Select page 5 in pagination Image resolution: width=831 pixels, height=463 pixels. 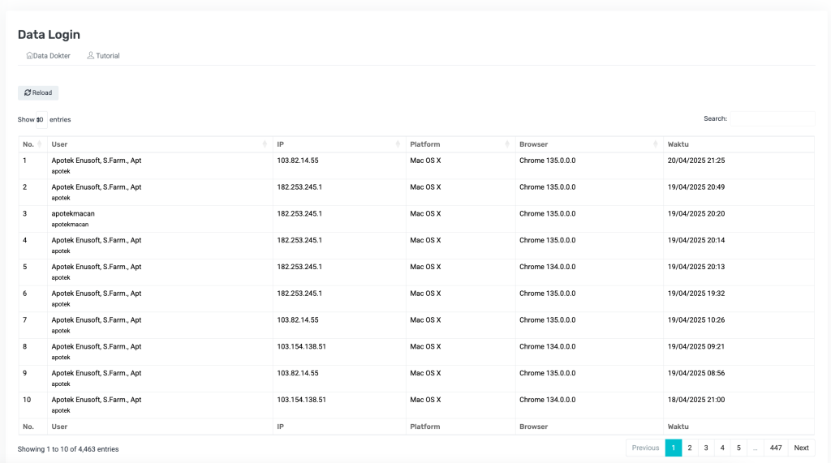(738, 448)
